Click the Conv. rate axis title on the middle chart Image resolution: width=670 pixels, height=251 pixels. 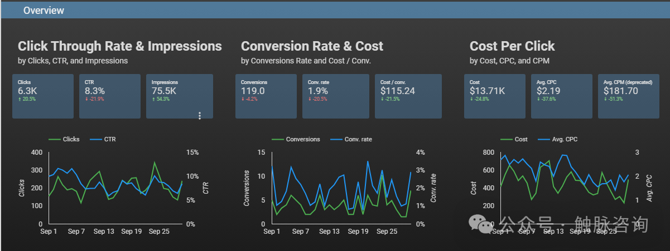432,188
